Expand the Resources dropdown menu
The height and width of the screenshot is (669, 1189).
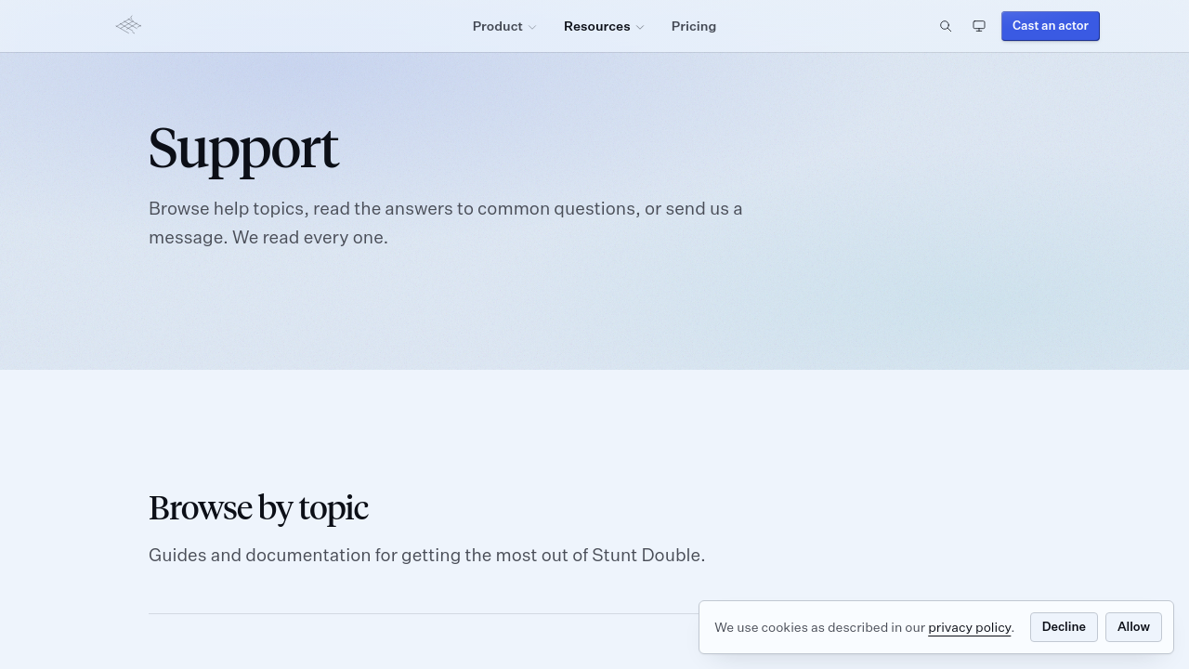click(x=604, y=26)
